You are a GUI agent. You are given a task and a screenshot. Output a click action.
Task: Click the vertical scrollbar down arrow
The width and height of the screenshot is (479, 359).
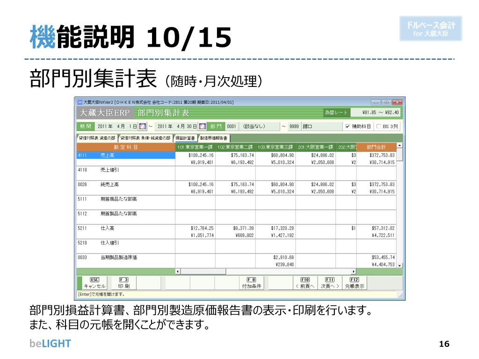click(x=400, y=266)
